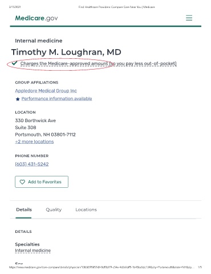Click the 330 Borthwick Ave address text
Viewport: 211px width, 274px height.
coord(35,120)
